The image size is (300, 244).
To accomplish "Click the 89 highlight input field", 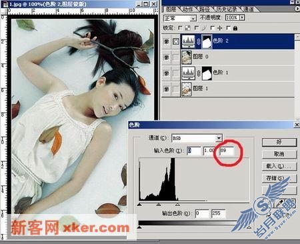I will click(x=227, y=151).
